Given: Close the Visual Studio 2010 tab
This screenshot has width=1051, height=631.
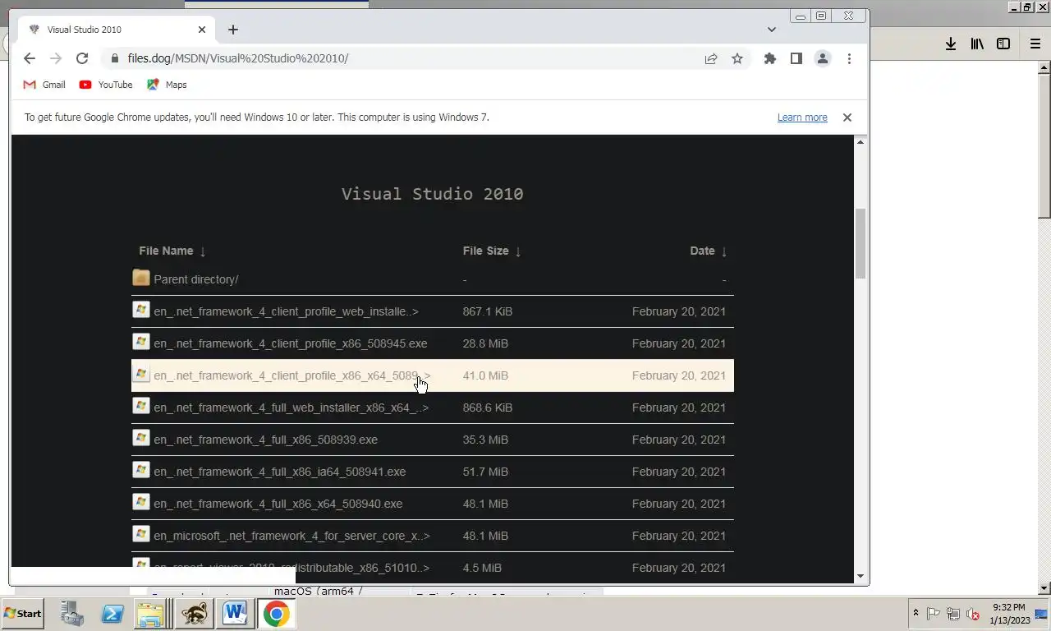Looking at the screenshot, I should point(202,30).
